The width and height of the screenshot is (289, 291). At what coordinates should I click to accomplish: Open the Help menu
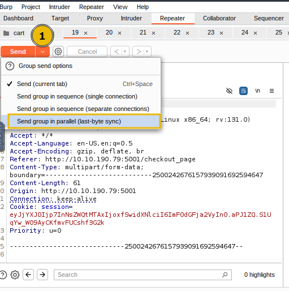143,7
